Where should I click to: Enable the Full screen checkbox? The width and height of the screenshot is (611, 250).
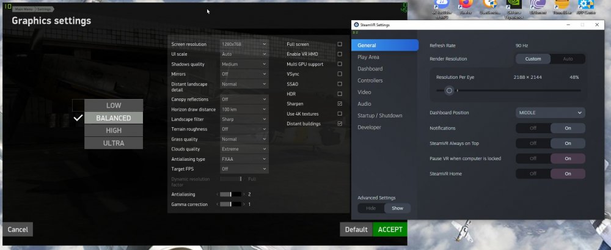[340, 44]
